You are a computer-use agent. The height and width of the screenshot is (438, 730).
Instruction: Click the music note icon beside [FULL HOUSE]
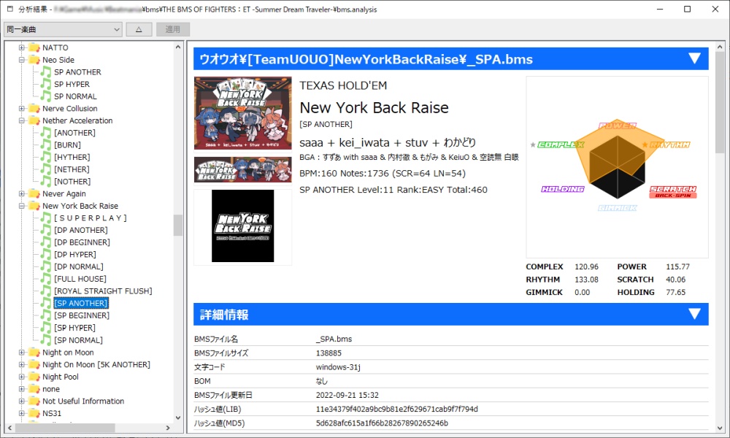(45, 278)
